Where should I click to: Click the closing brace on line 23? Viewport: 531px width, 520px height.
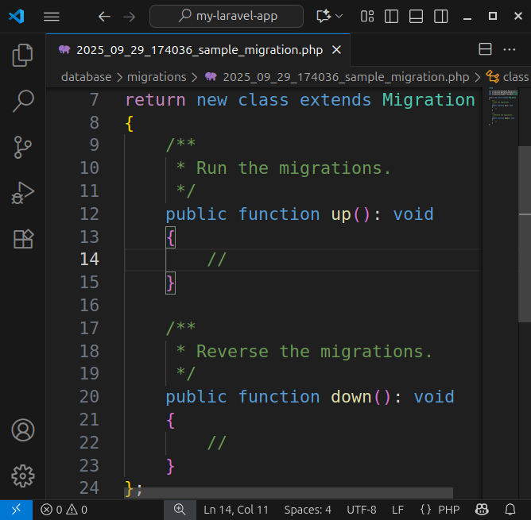[170, 466]
